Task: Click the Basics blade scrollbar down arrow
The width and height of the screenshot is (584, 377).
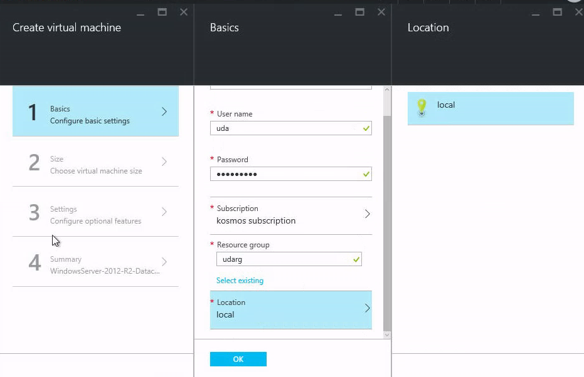Action: tap(386, 335)
